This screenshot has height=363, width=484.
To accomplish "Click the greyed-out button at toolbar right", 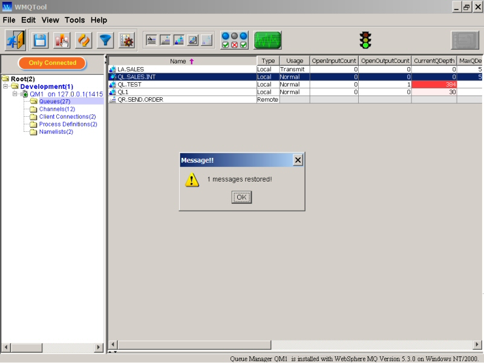I will (x=465, y=40).
